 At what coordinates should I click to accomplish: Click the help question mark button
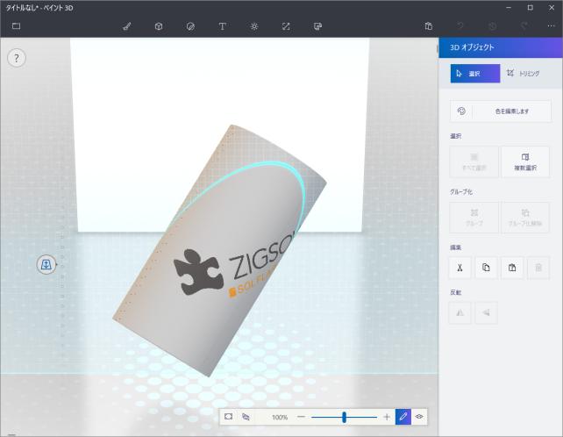click(17, 58)
